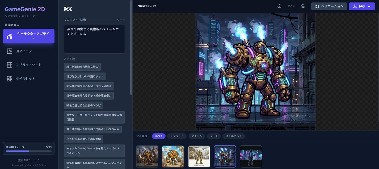This screenshot has width=379, height=169.
Task: Select the アイコン filter
Action: [x=197, y=136]
